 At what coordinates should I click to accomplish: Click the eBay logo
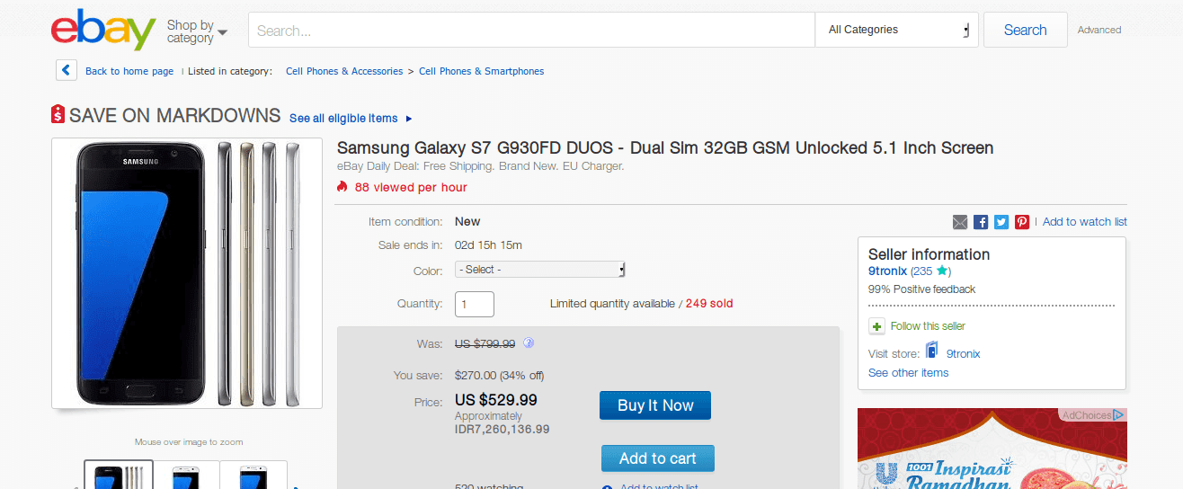pyautogui.click(x=103, y=31)
